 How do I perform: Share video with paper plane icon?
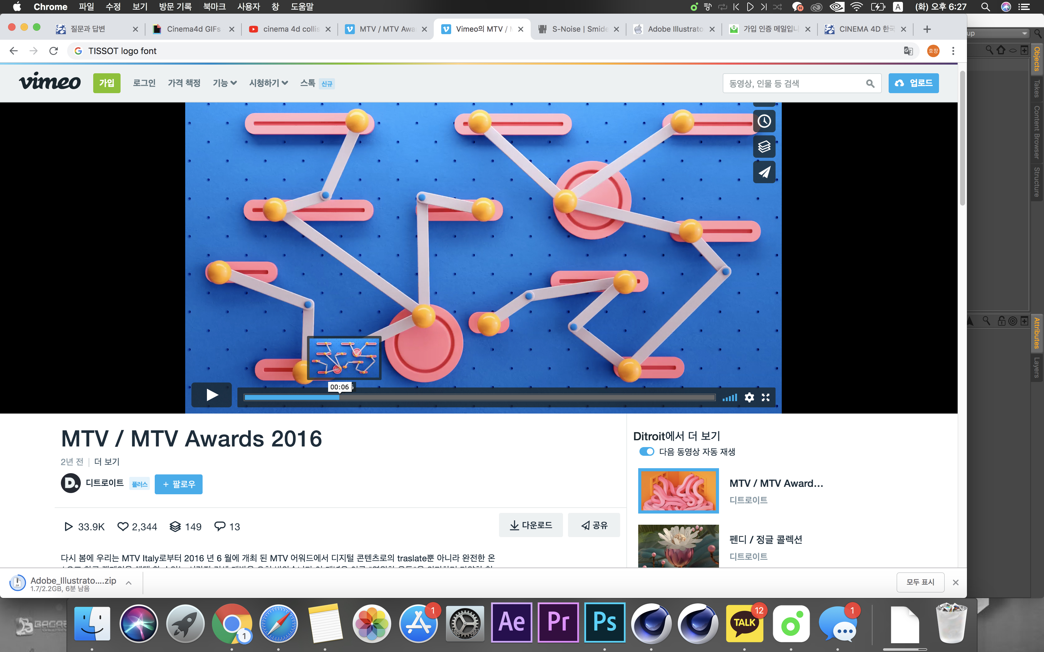pos(764,172)
